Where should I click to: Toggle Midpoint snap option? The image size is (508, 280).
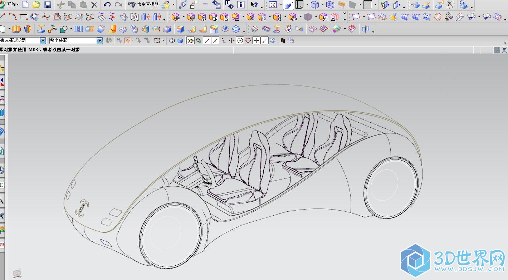215,41
